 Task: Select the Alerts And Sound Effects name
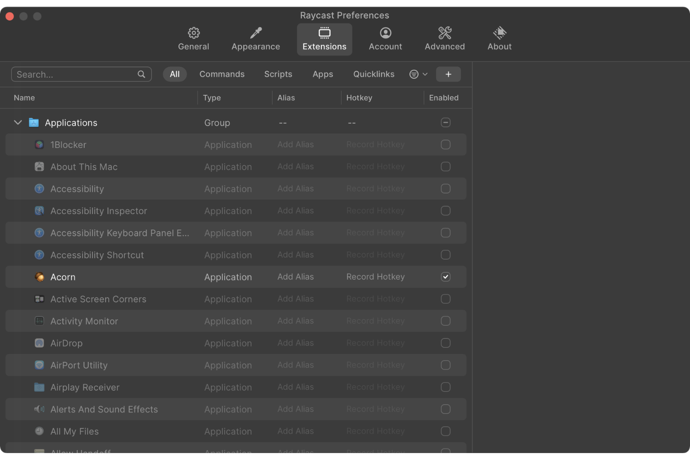pos(104,409)
